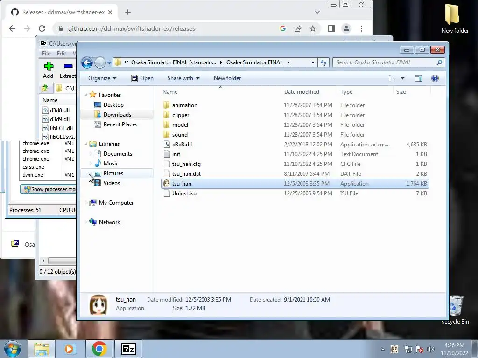Select Network in navigation pane
Image resolution: width=478 pixels, height=358 pixels.
click(109, 222)
